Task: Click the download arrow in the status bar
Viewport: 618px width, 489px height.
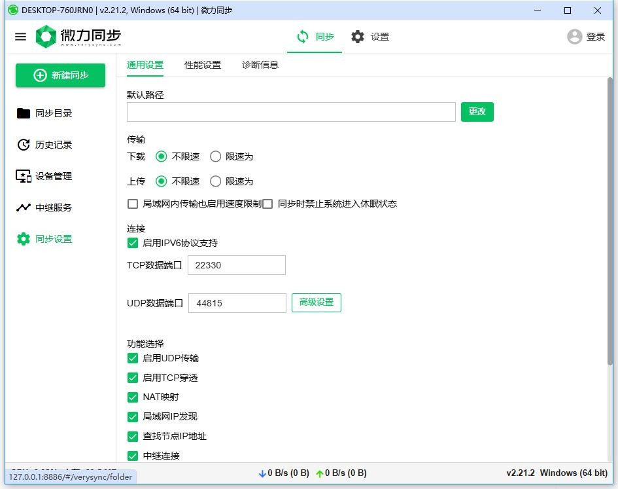Action: [262, 473]
